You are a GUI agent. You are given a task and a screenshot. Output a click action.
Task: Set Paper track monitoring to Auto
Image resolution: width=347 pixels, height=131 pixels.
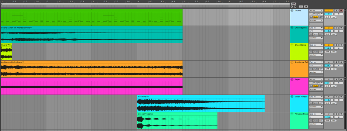(316, 86)
